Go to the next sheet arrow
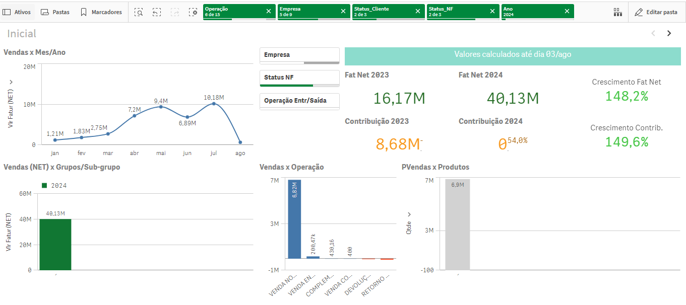 669,33
